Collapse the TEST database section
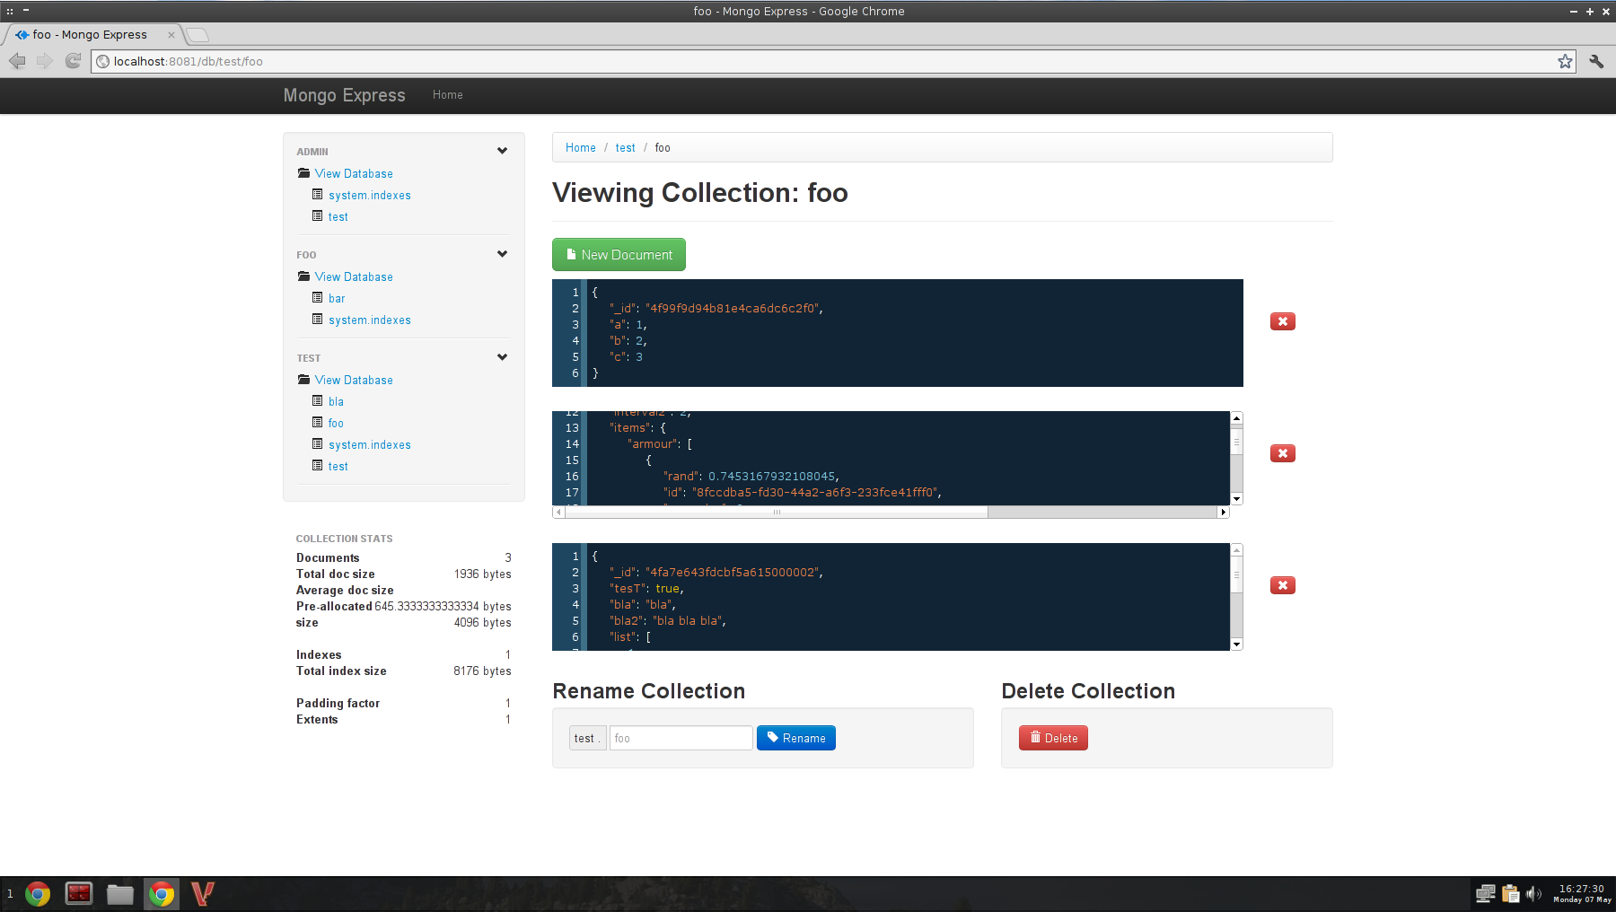1616x912 pixels. click(502, 357)
